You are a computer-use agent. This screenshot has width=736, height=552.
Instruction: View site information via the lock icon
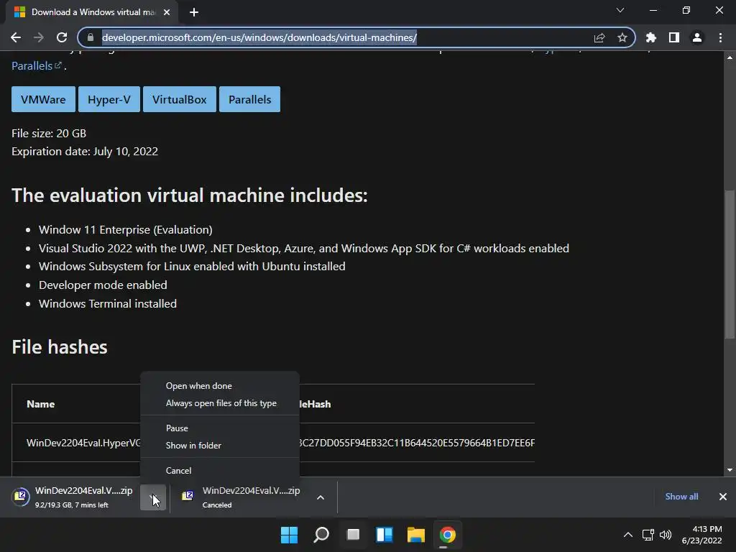[x=91, y=37]
